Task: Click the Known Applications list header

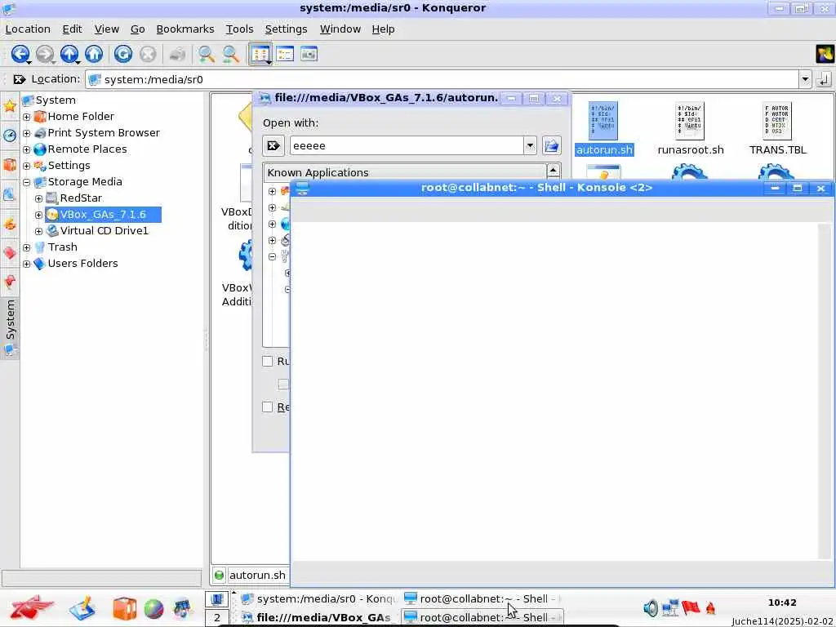Action: point(405,172)
